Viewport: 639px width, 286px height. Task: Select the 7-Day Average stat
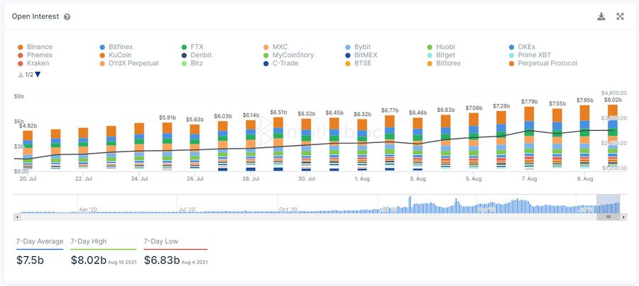click(40, 252)
